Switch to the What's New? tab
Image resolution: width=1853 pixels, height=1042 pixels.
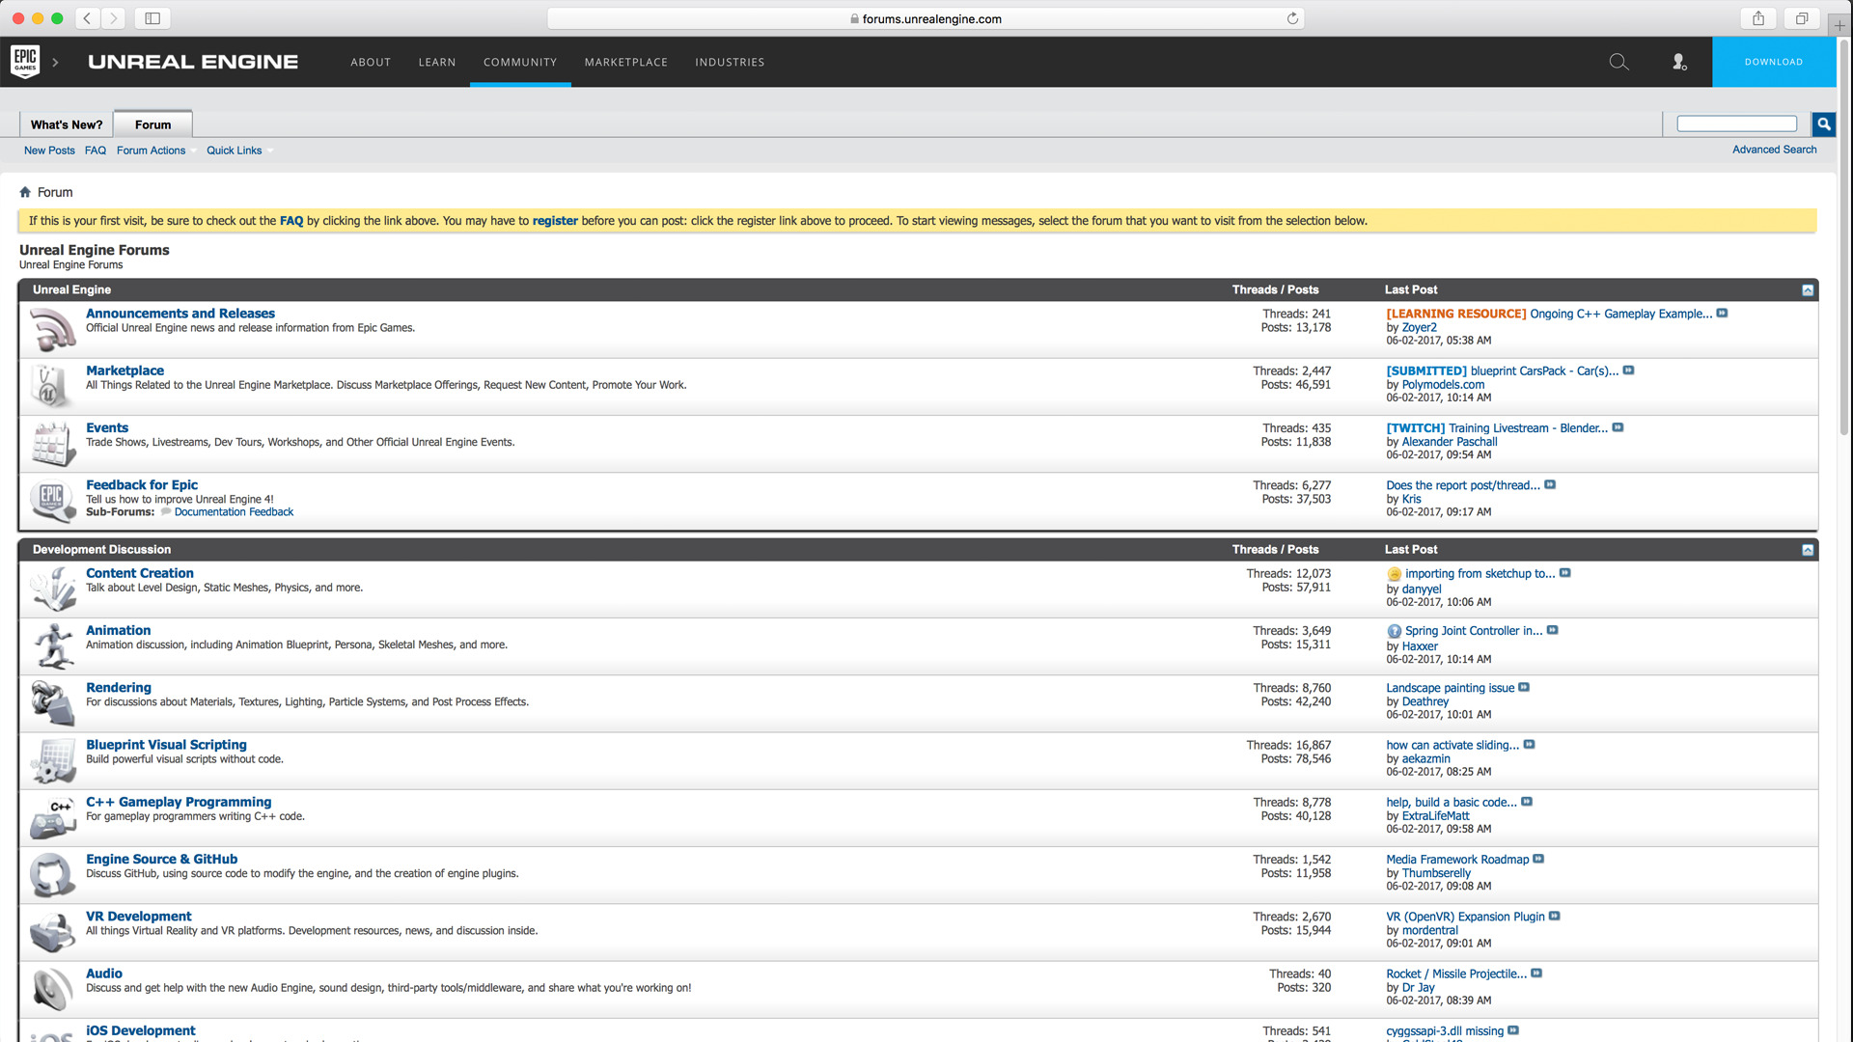pyautogui.click(x=66, y=124)
